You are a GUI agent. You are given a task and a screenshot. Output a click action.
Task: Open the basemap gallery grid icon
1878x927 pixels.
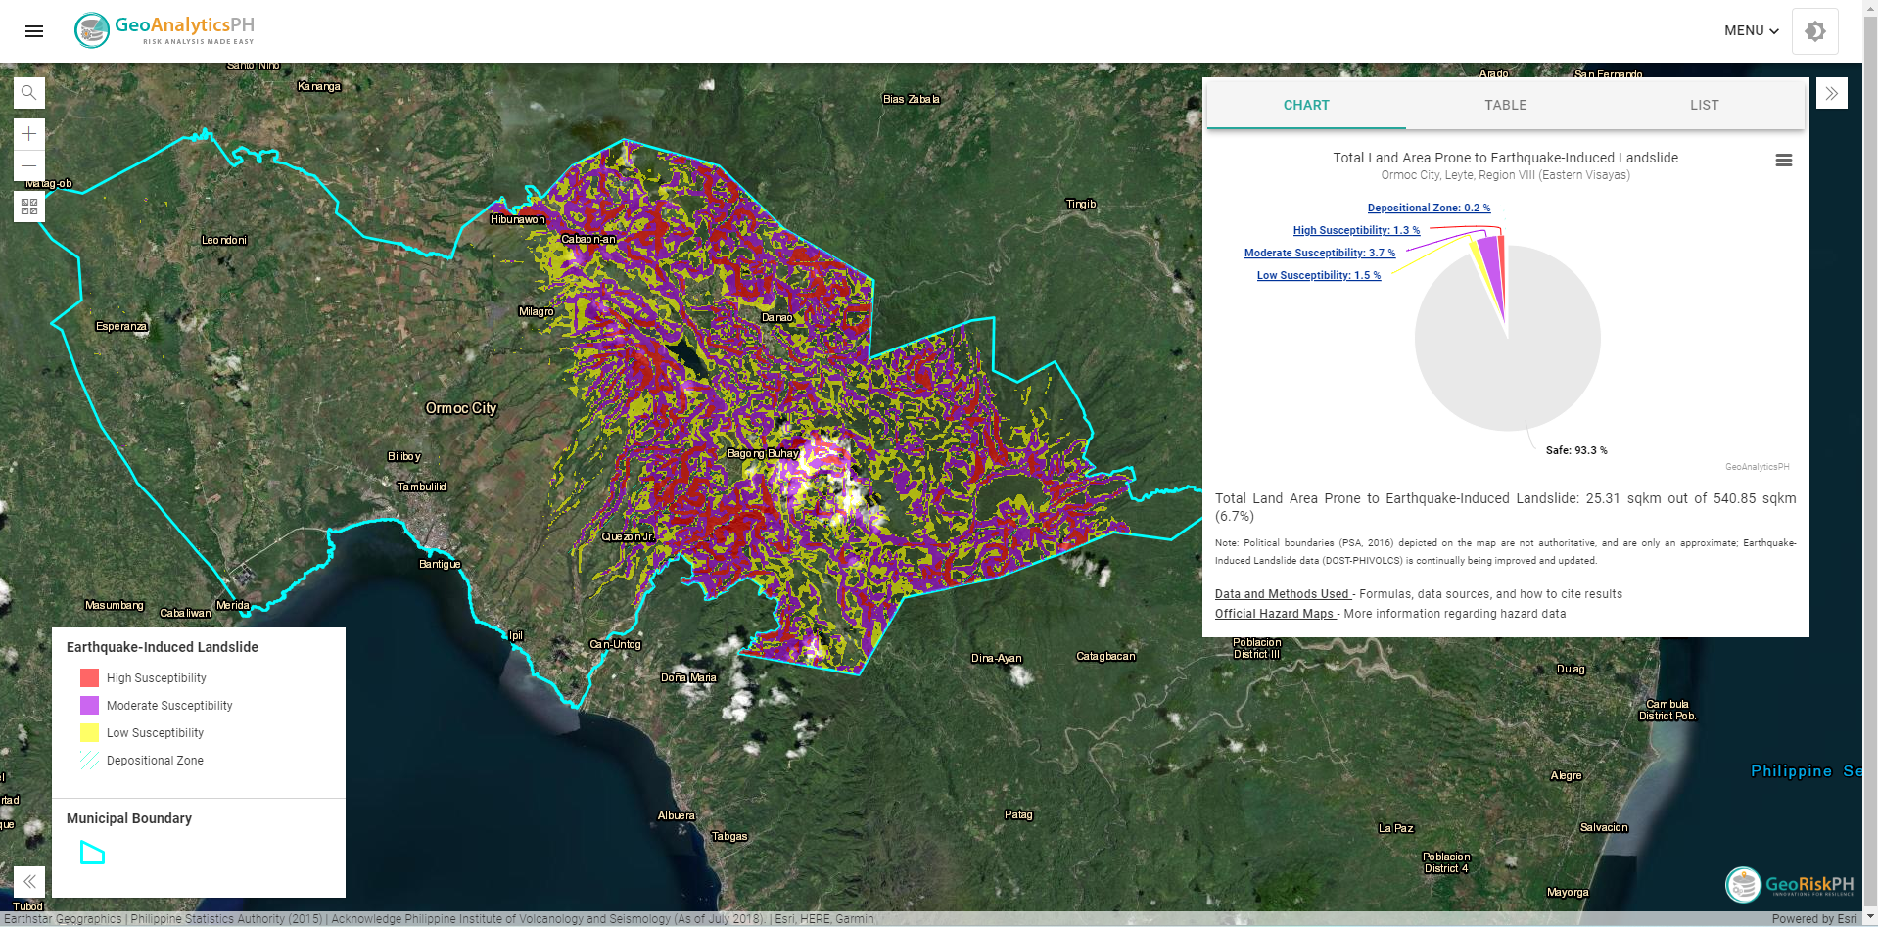pos(29,207)
